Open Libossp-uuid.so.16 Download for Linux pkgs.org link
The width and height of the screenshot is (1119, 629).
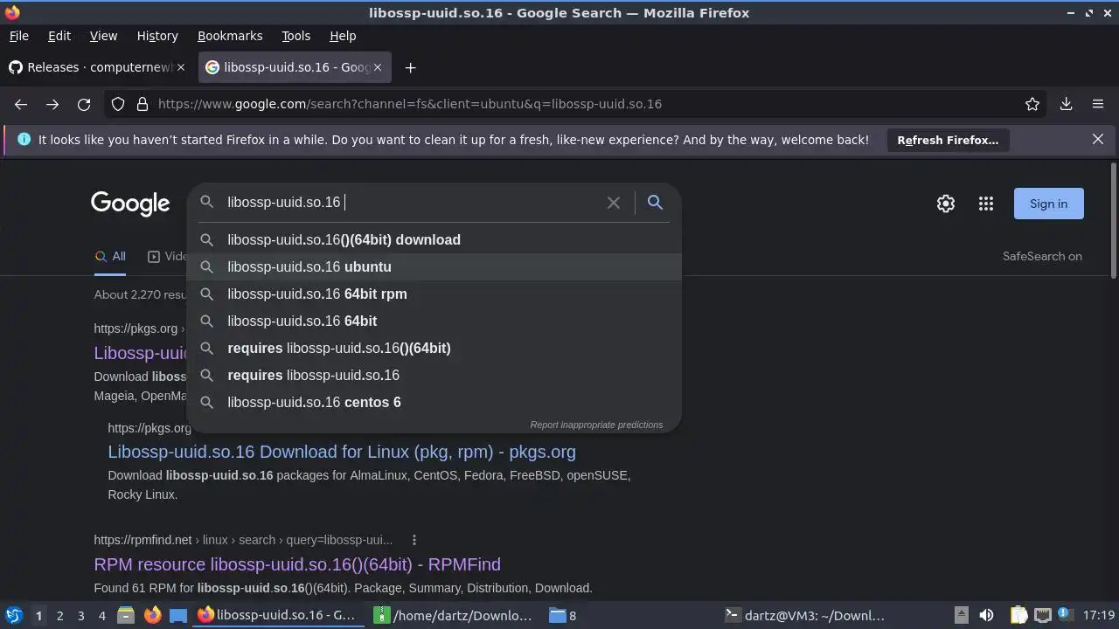pos(342,452)
